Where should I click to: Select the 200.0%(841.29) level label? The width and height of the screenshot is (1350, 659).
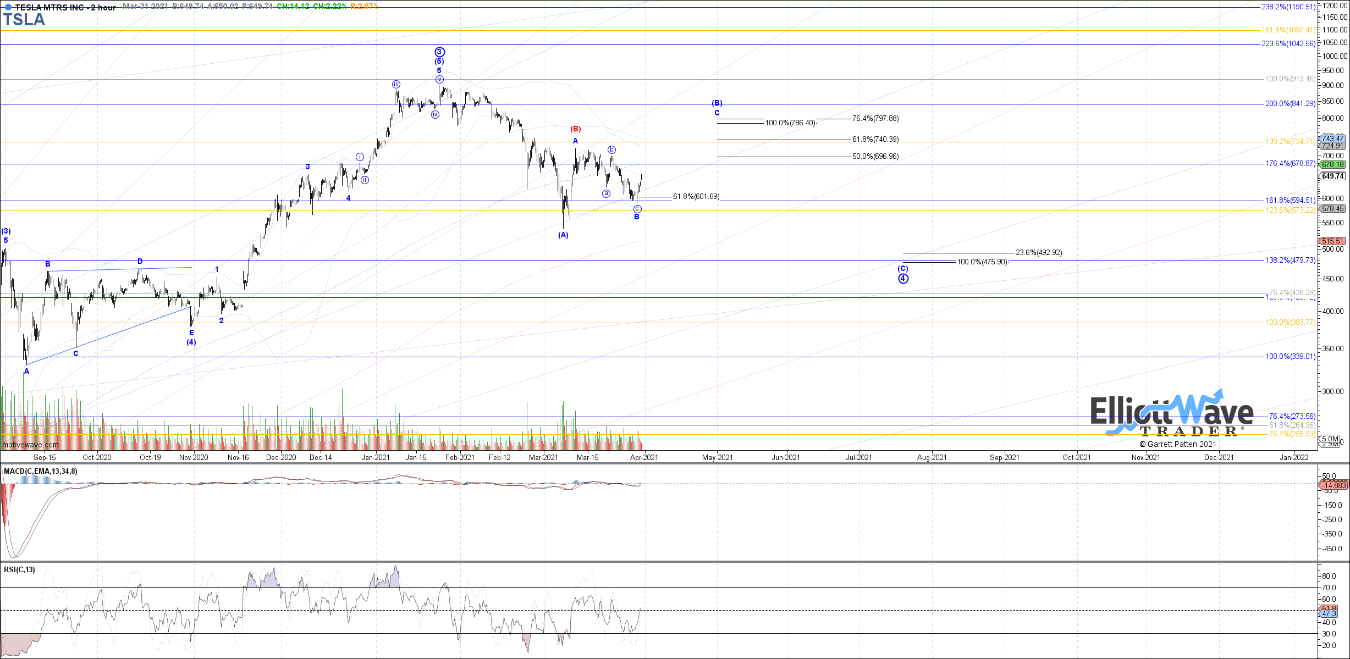coord(1291,104)
